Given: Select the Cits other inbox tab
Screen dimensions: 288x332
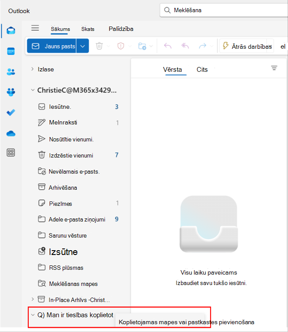Looking at the screenshot, I should click(x=202, y=70).
